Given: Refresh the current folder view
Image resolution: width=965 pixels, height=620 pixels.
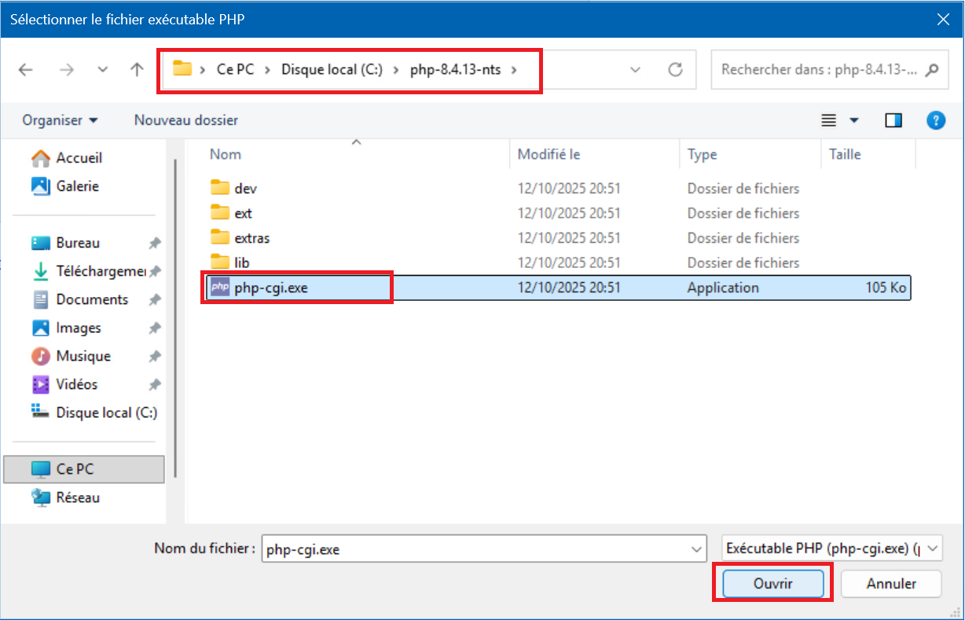Looking at the screenshot, I should [x=675, y=70].
